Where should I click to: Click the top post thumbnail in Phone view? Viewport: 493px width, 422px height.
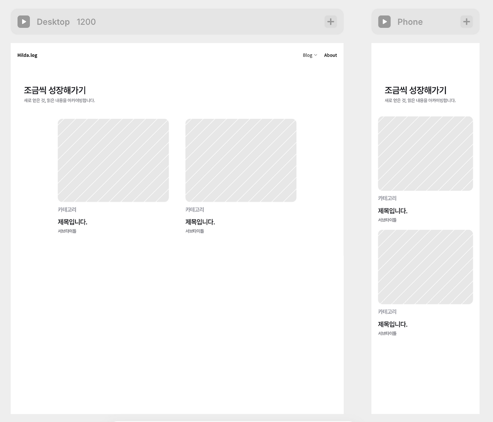coord(425,153)
